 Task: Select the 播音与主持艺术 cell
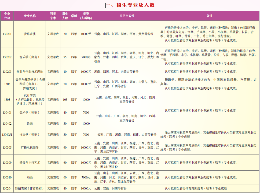pos(30,163)
